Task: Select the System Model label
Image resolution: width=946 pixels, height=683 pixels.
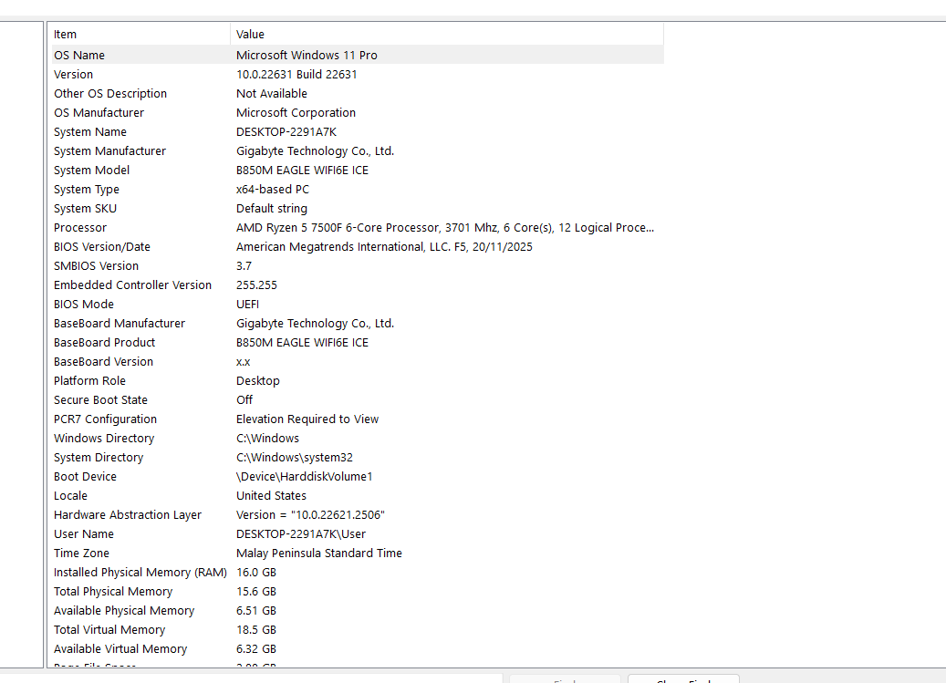Action: (x=92, y=171)
